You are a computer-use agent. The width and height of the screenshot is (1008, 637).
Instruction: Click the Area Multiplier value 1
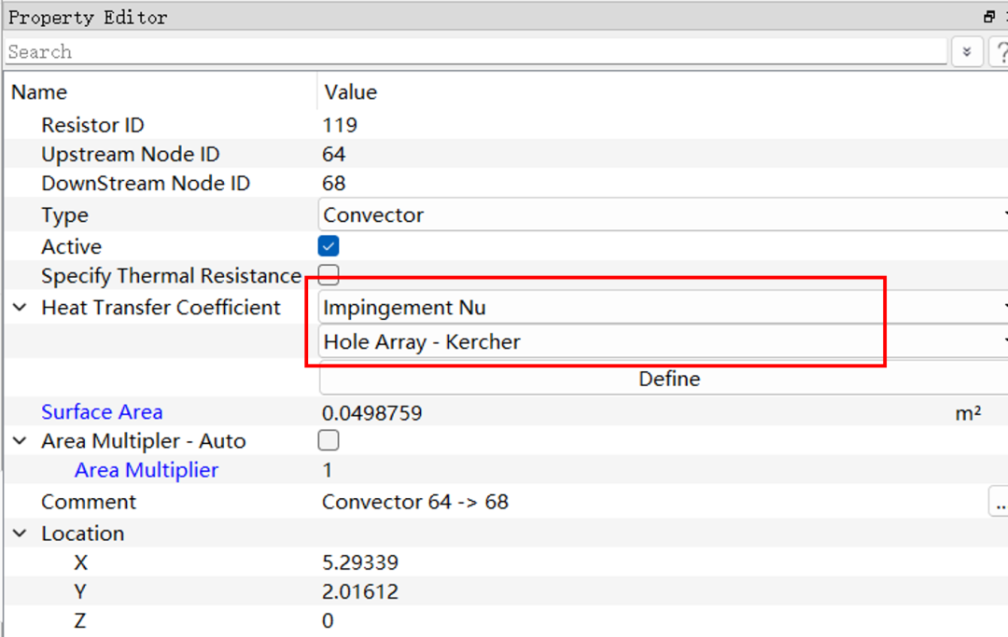[x=328, y=470]
